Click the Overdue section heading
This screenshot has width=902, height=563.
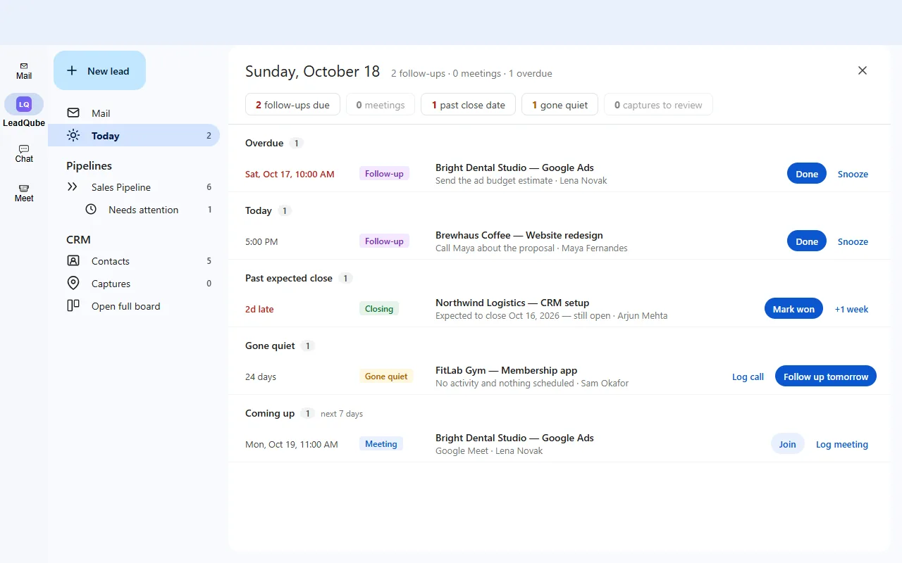tap(264, 143)
